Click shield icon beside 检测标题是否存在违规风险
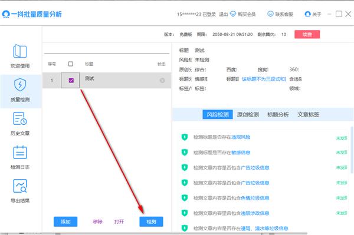This screenshot has width=354, height=235. 185,137
